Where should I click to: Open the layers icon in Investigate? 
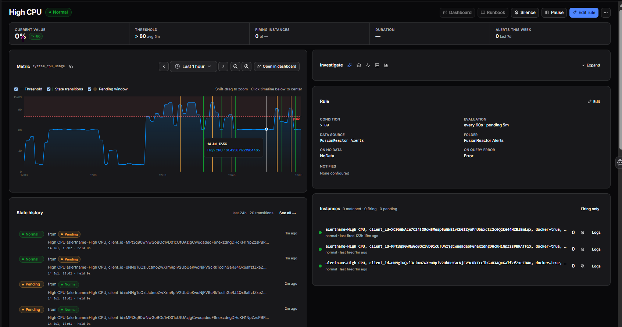[359, 65]
